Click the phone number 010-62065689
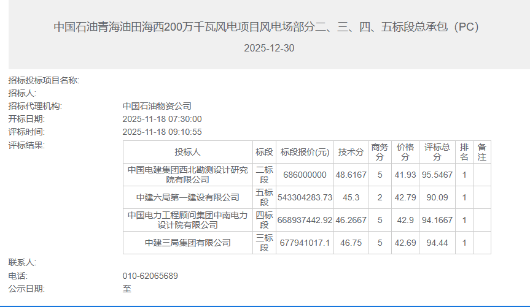This screenshot has height=307, width=530. (150, 276)
